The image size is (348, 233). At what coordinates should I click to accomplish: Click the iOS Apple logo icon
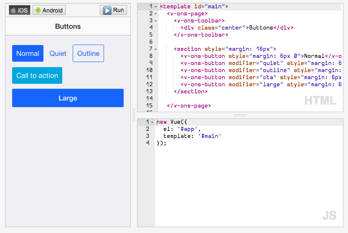[x=13, y=10]
